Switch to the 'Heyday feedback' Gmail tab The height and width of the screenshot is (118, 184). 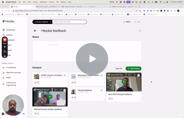click(73, 7)
